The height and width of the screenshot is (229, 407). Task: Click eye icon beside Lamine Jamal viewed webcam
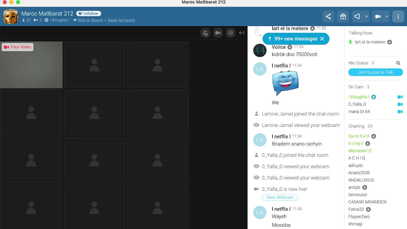[256, 125]
